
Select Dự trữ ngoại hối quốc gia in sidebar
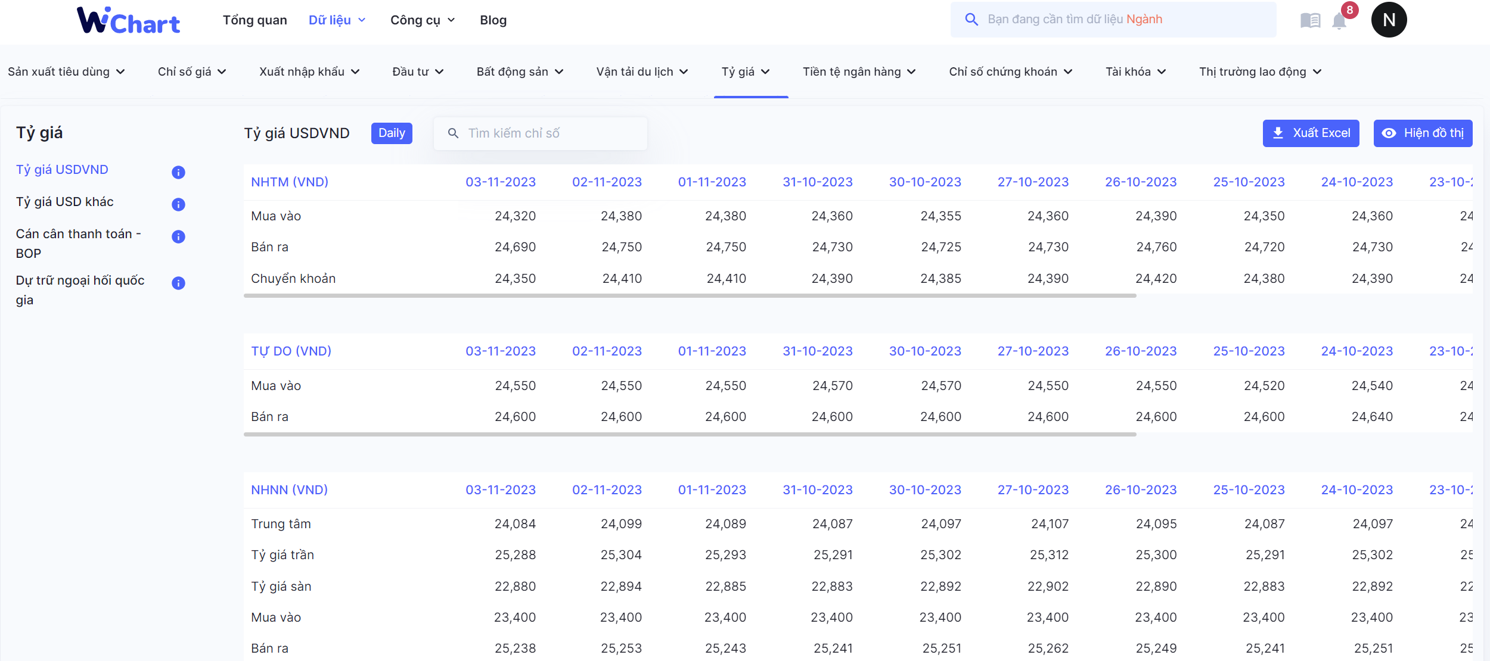[80, 290]
